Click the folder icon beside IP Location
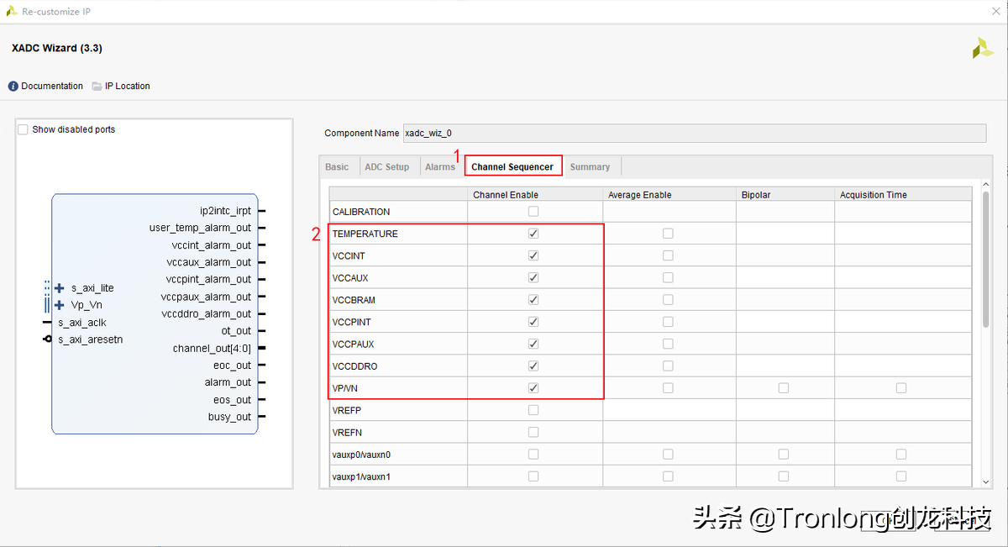 96,85
